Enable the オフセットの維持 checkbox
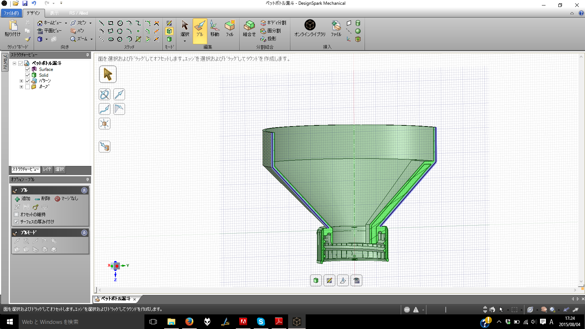 pos(16,215)
